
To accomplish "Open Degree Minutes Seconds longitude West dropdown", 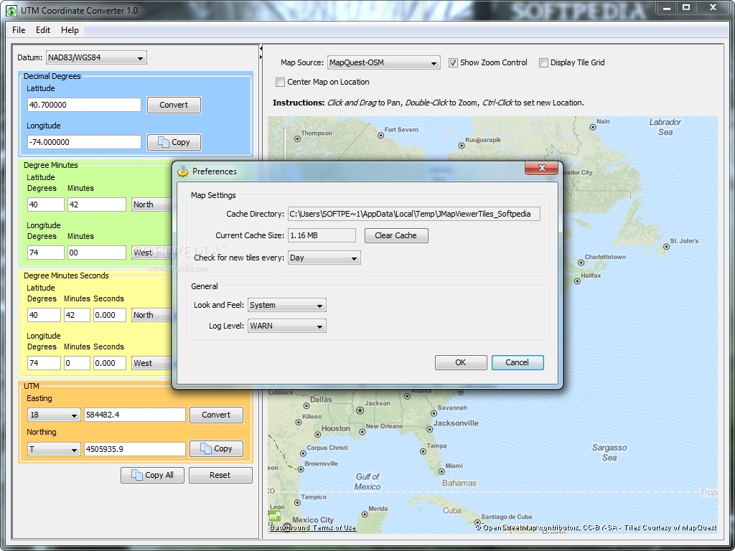I will pyautogui.click(x=151, y=363).
